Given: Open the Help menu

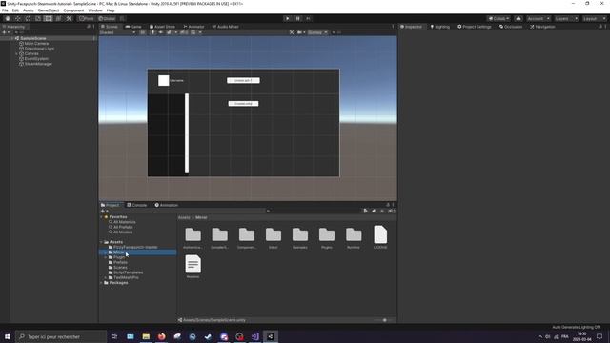Looking at the screenshot, I should click(x=111, y=10).
